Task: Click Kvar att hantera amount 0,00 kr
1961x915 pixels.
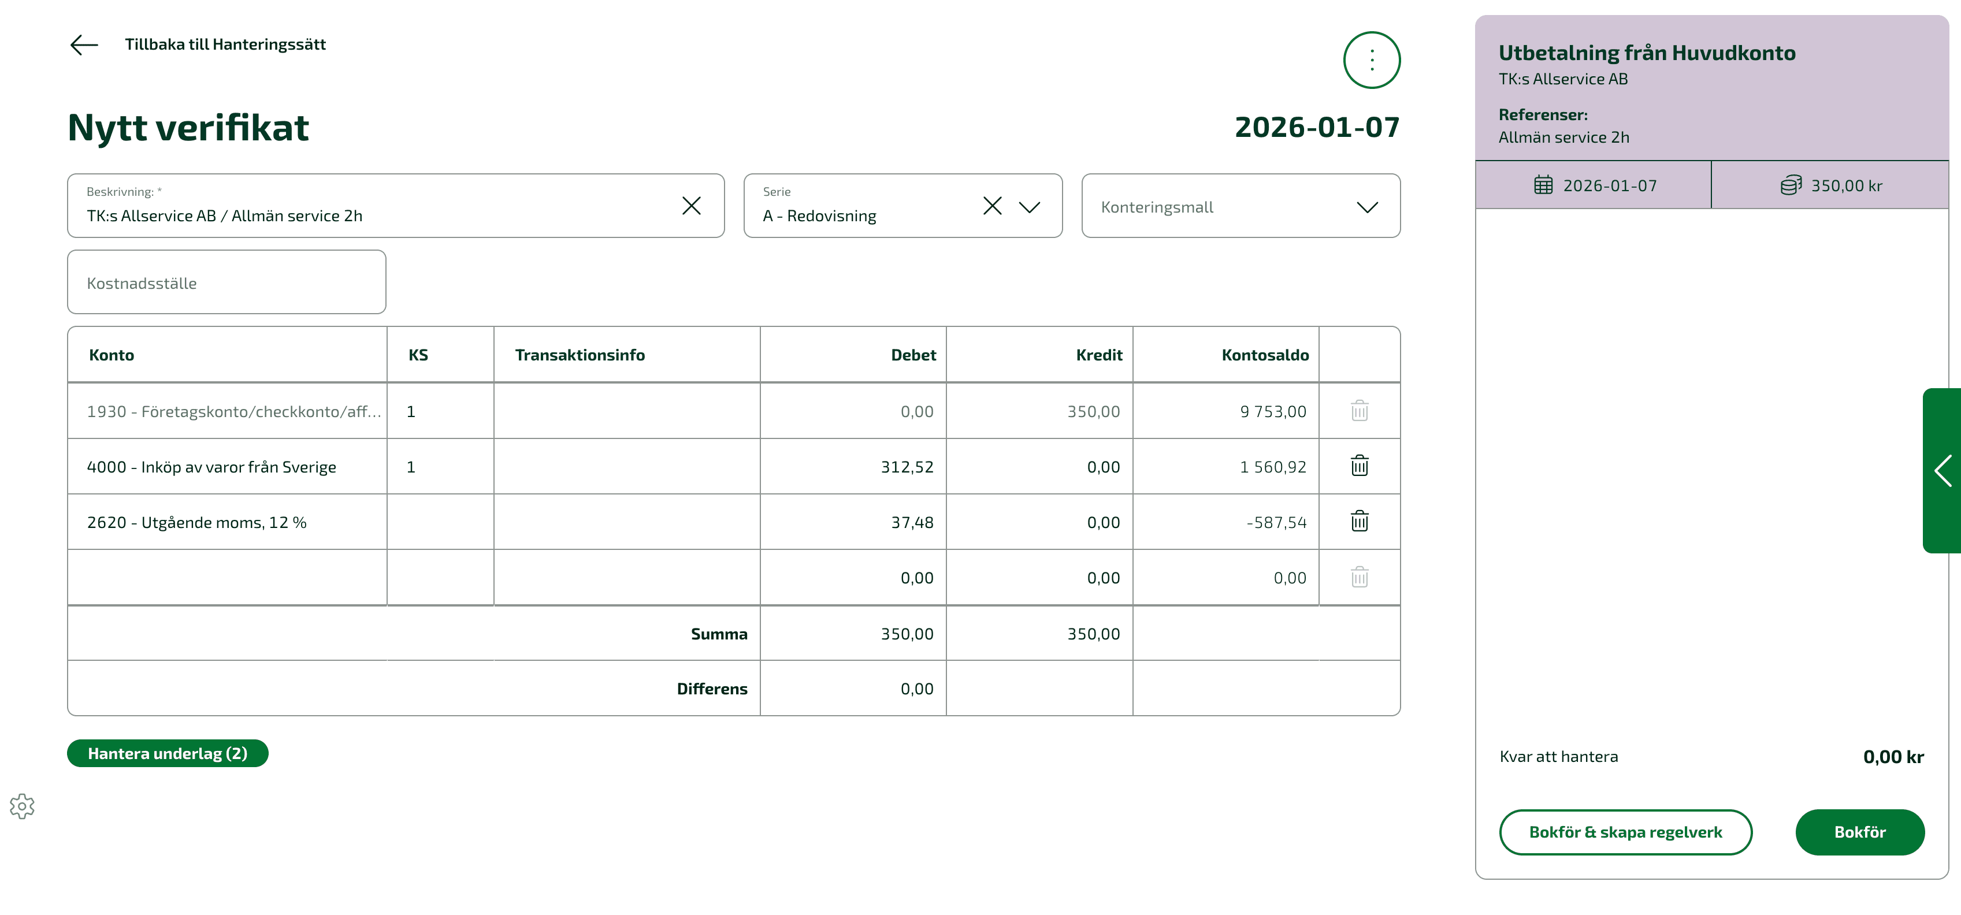Action: coord(1892,757)
